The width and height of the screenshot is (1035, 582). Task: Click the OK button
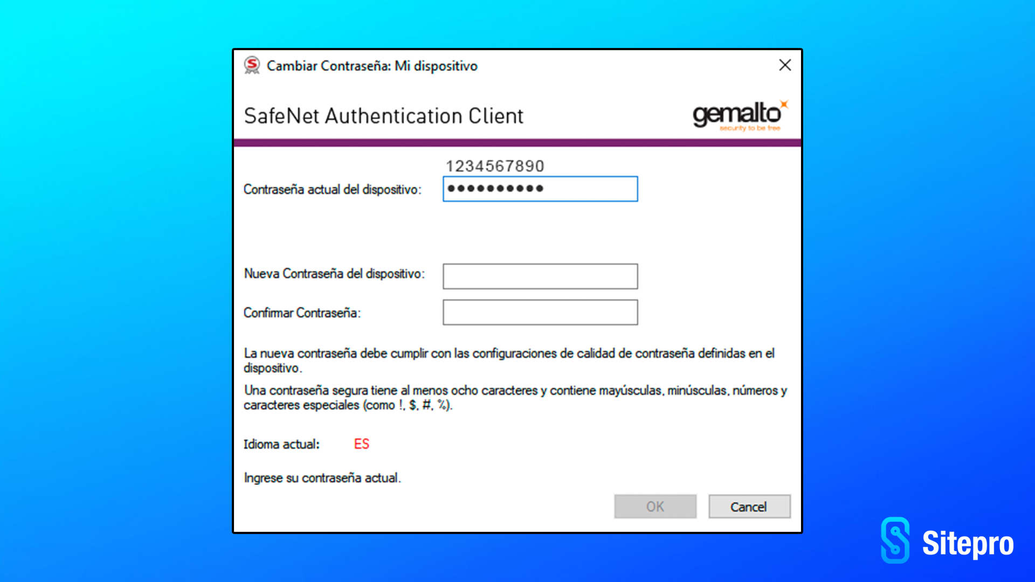[x=655, y=507]
